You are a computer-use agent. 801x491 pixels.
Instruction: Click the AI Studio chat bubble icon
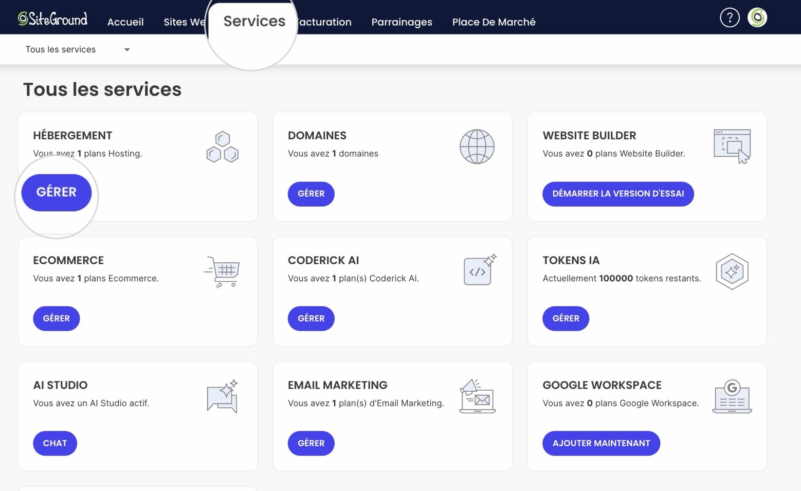[x=223, y=396]
